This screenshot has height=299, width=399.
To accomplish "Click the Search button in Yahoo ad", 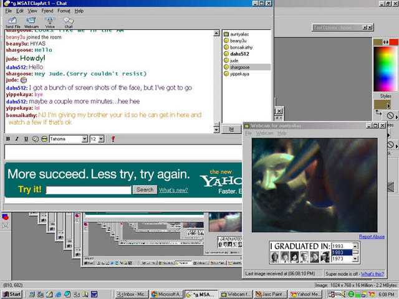I will click(x=145, y=189).
